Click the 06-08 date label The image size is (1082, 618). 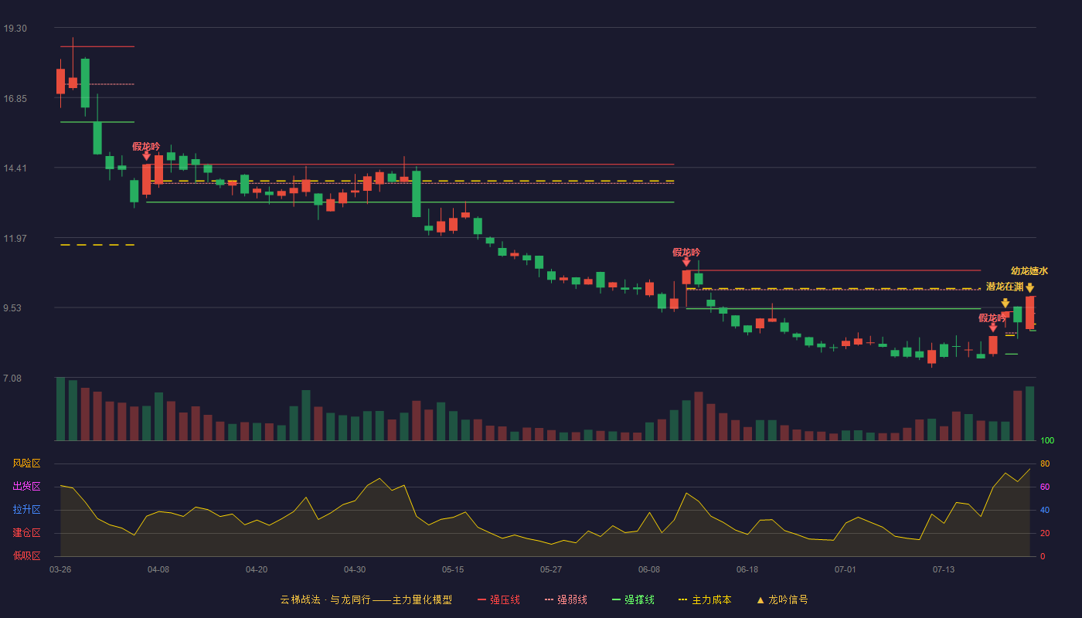(649, 569)
